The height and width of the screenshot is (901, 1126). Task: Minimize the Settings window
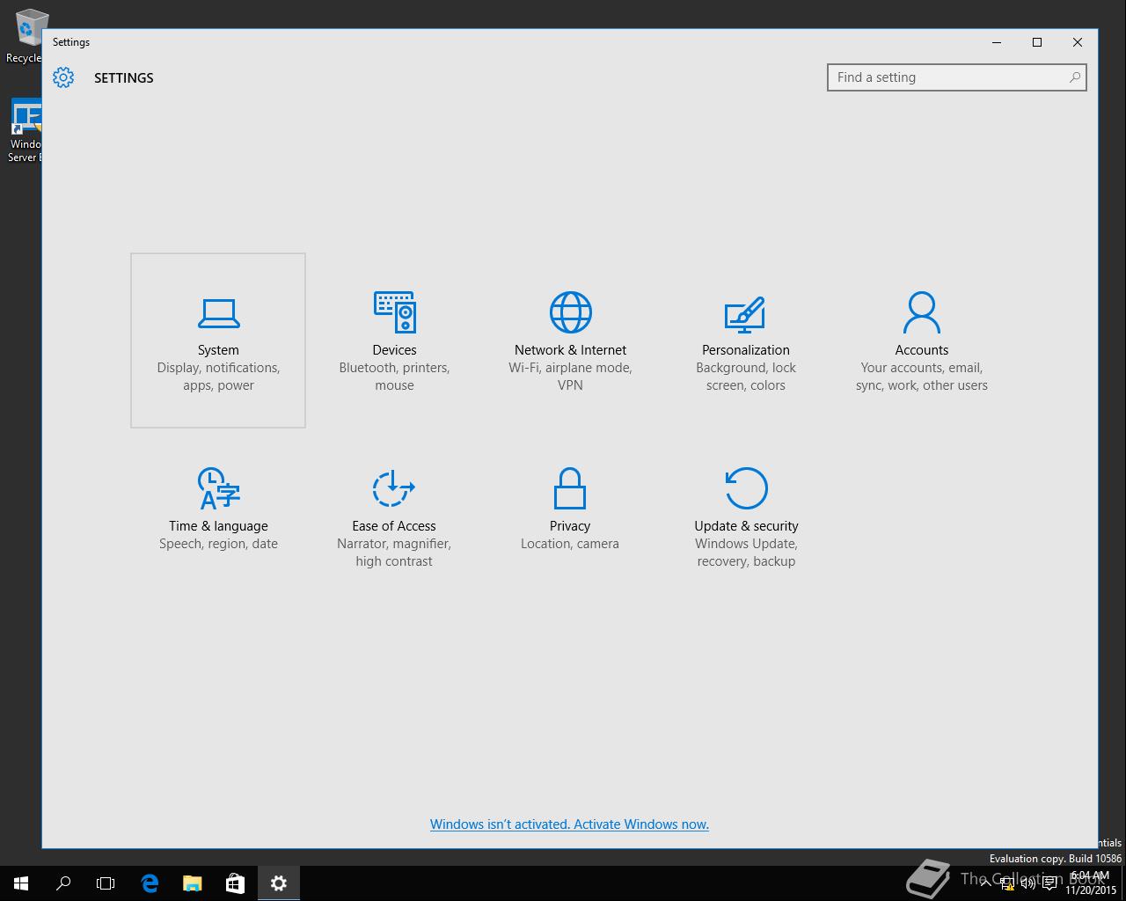point(997,42)
